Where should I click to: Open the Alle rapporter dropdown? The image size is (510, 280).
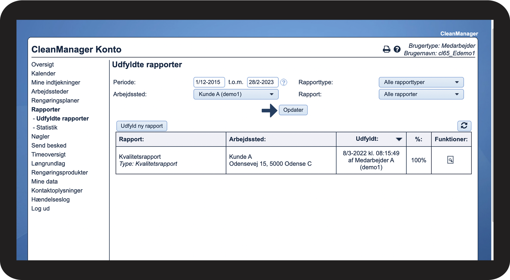[421, 94]
